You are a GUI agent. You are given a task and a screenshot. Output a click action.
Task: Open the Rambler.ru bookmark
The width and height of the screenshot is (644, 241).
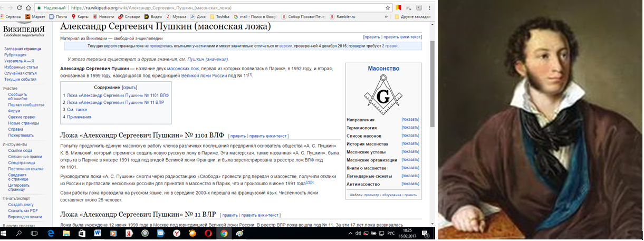343,17
